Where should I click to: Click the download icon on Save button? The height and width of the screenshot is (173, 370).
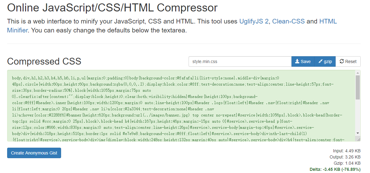click(297, 61)
